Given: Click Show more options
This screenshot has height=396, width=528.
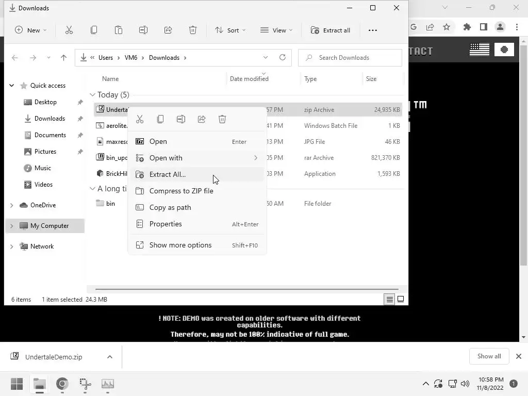Looking at the screenshot, I should pyautogui.click(x=197, y=245).
